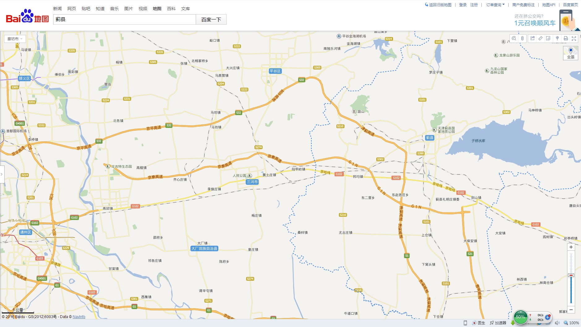
Task: Open the 网页 tab
Action: [x=72, y=9]
